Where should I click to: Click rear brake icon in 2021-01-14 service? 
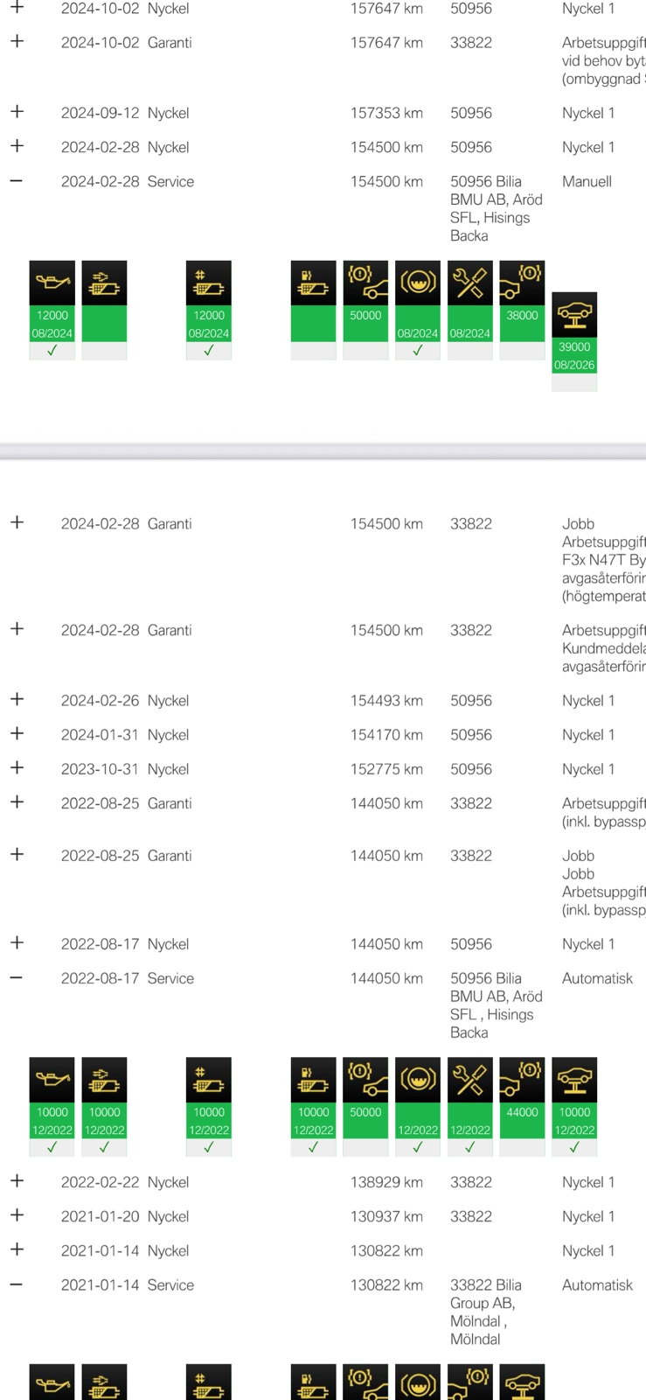tap(470, 1382)
